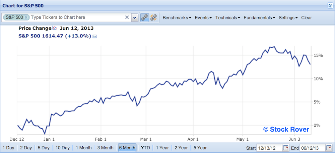The width and height of the screenshot is (335, 153).
Task: Click the Start date field 12/13/12
Action: coord(269,148)
